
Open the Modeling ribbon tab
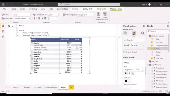coord(33,9)
